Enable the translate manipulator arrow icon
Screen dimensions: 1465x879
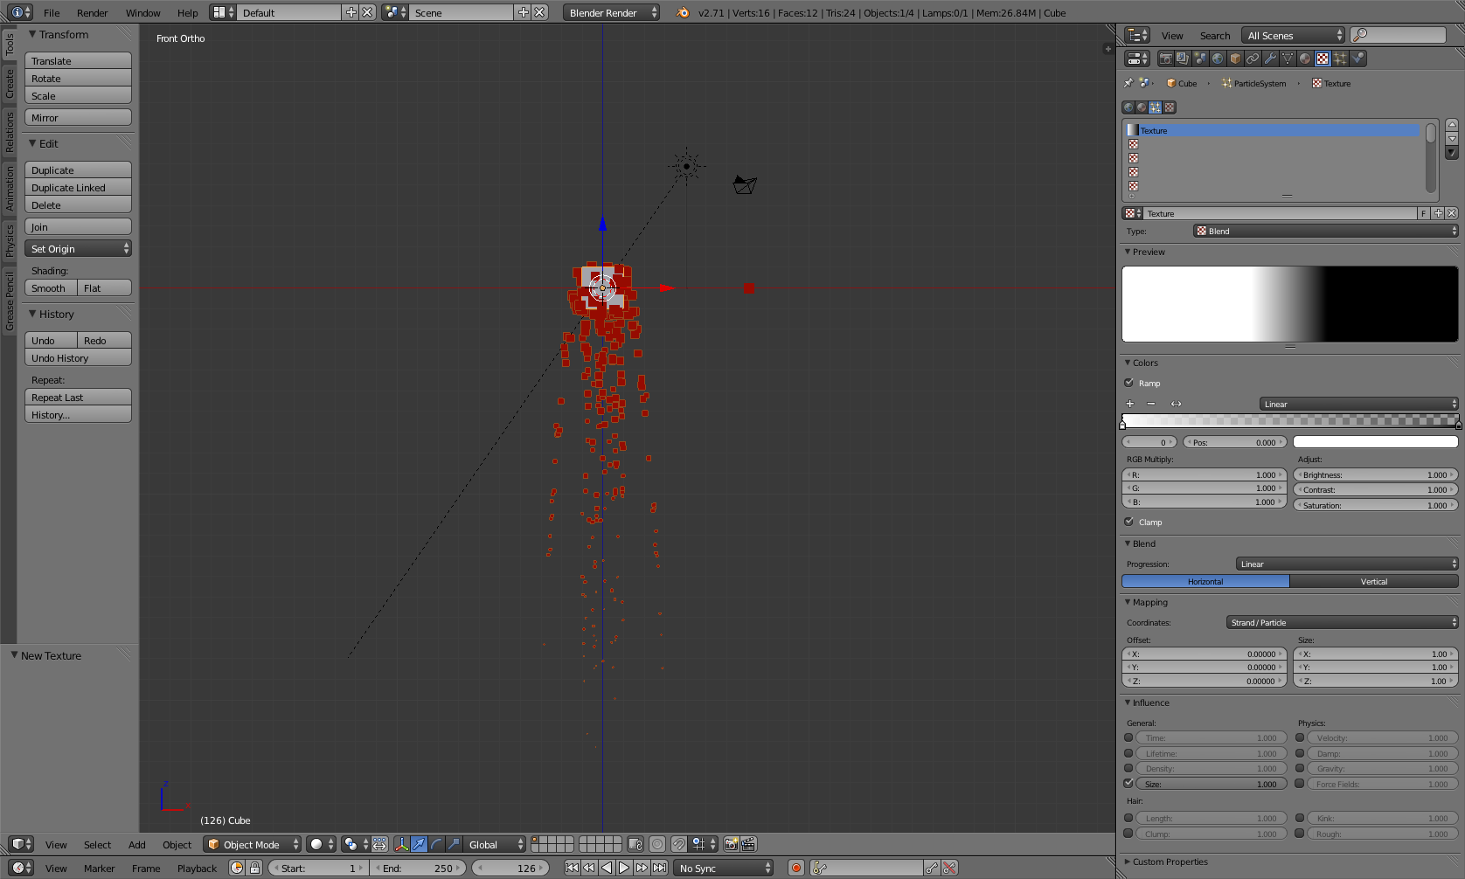(420, 844)
